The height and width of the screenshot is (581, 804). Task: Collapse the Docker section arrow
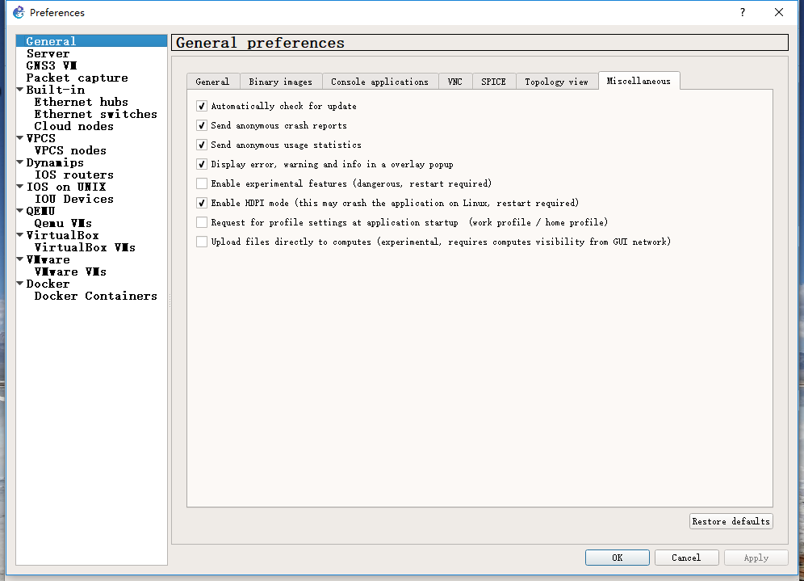(x=20, y=284)
